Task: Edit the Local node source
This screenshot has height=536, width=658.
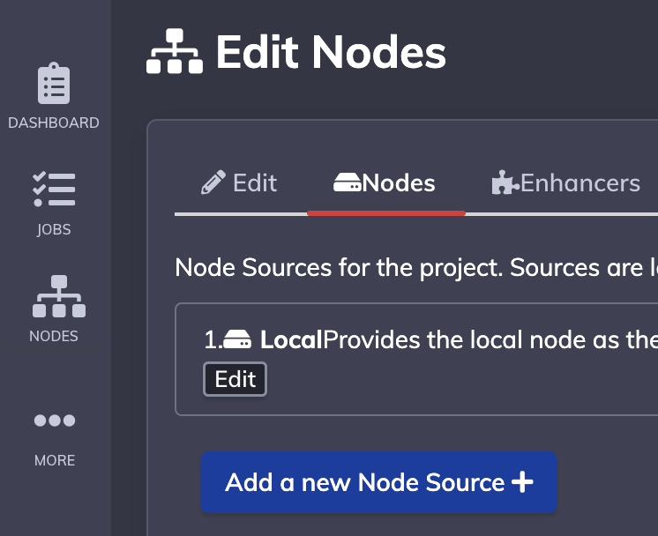Action: point(235,379)
